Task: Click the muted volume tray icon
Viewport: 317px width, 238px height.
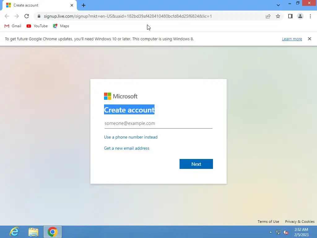Action: pyautogui.click(x=286, y=232)
